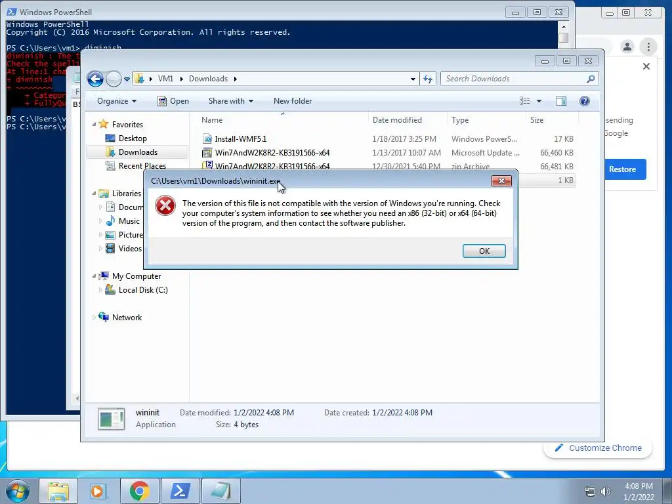Select the Install-WMF5.1 file
Image resolution: width=672 pixels, height=504 pixels.
click(x=240, y=139)
